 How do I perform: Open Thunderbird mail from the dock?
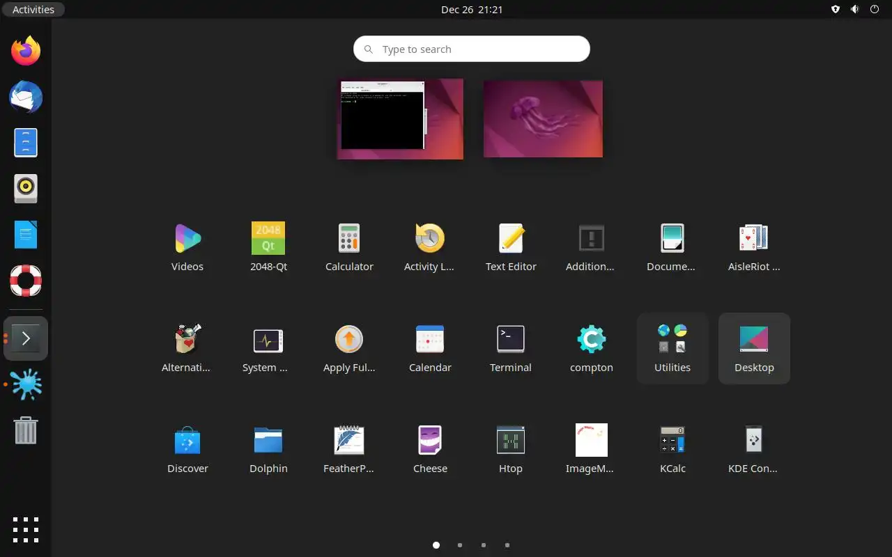[26, 97]
